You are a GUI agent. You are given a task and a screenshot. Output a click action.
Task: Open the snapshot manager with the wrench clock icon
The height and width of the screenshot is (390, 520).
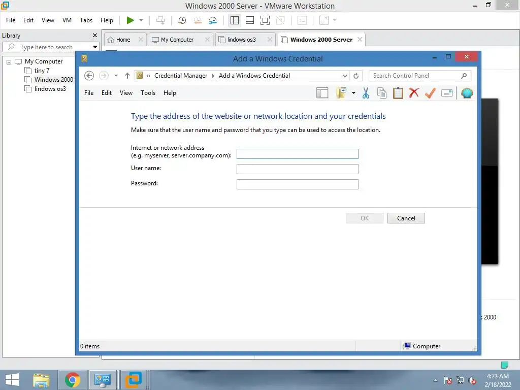[x=213, y=20]
